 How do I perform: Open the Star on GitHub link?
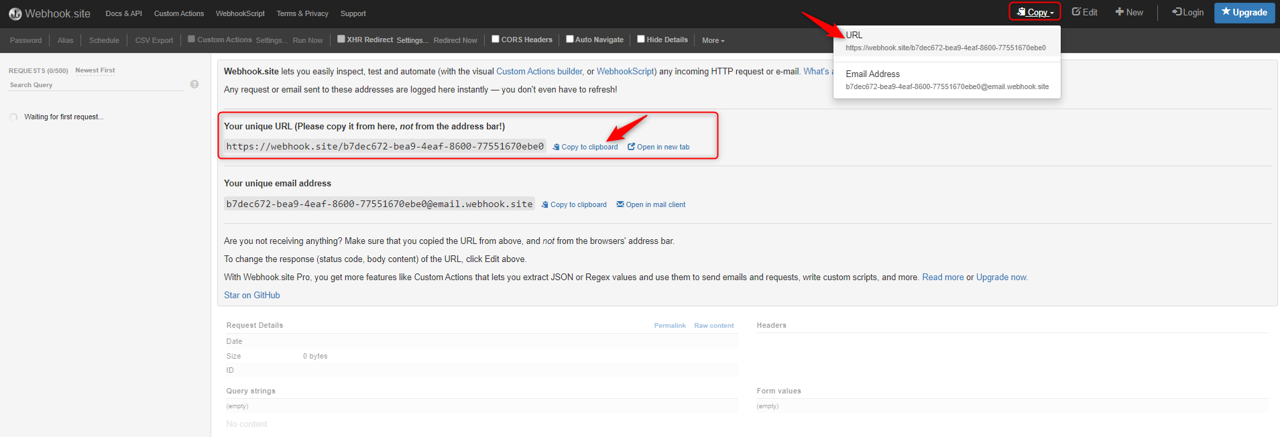tap(252, 295)
